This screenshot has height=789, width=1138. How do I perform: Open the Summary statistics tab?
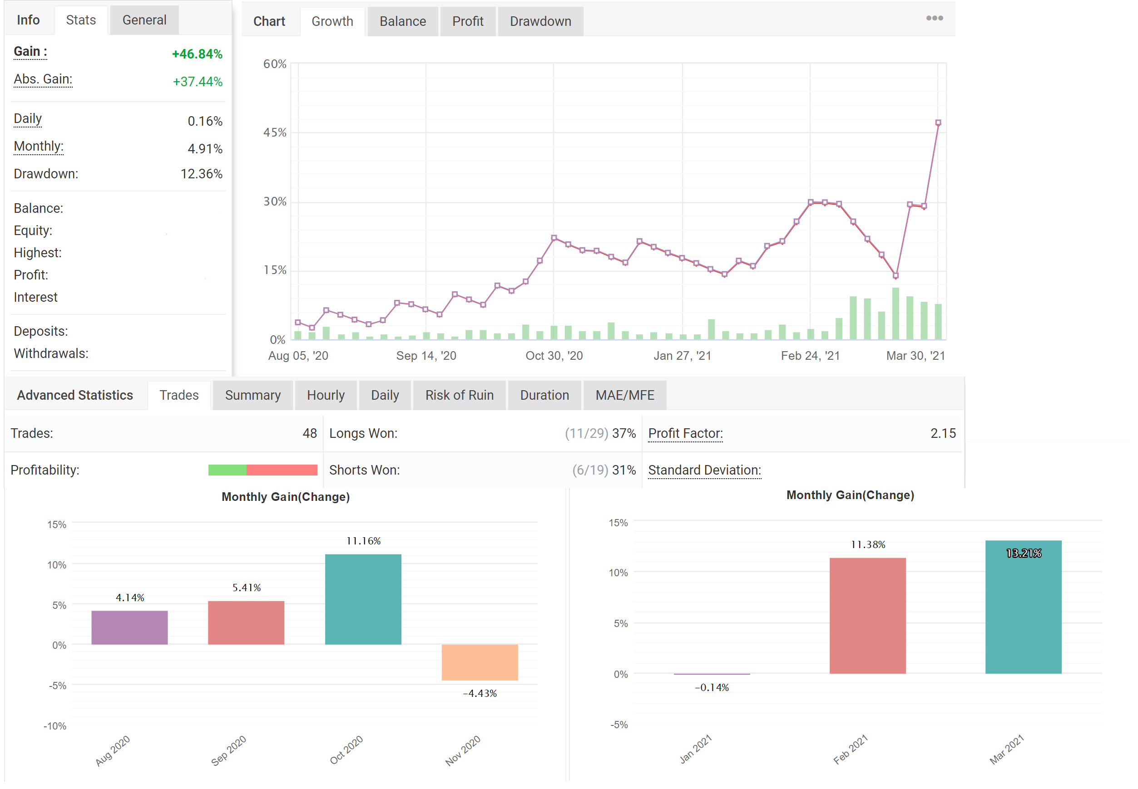tap(252, 395)
